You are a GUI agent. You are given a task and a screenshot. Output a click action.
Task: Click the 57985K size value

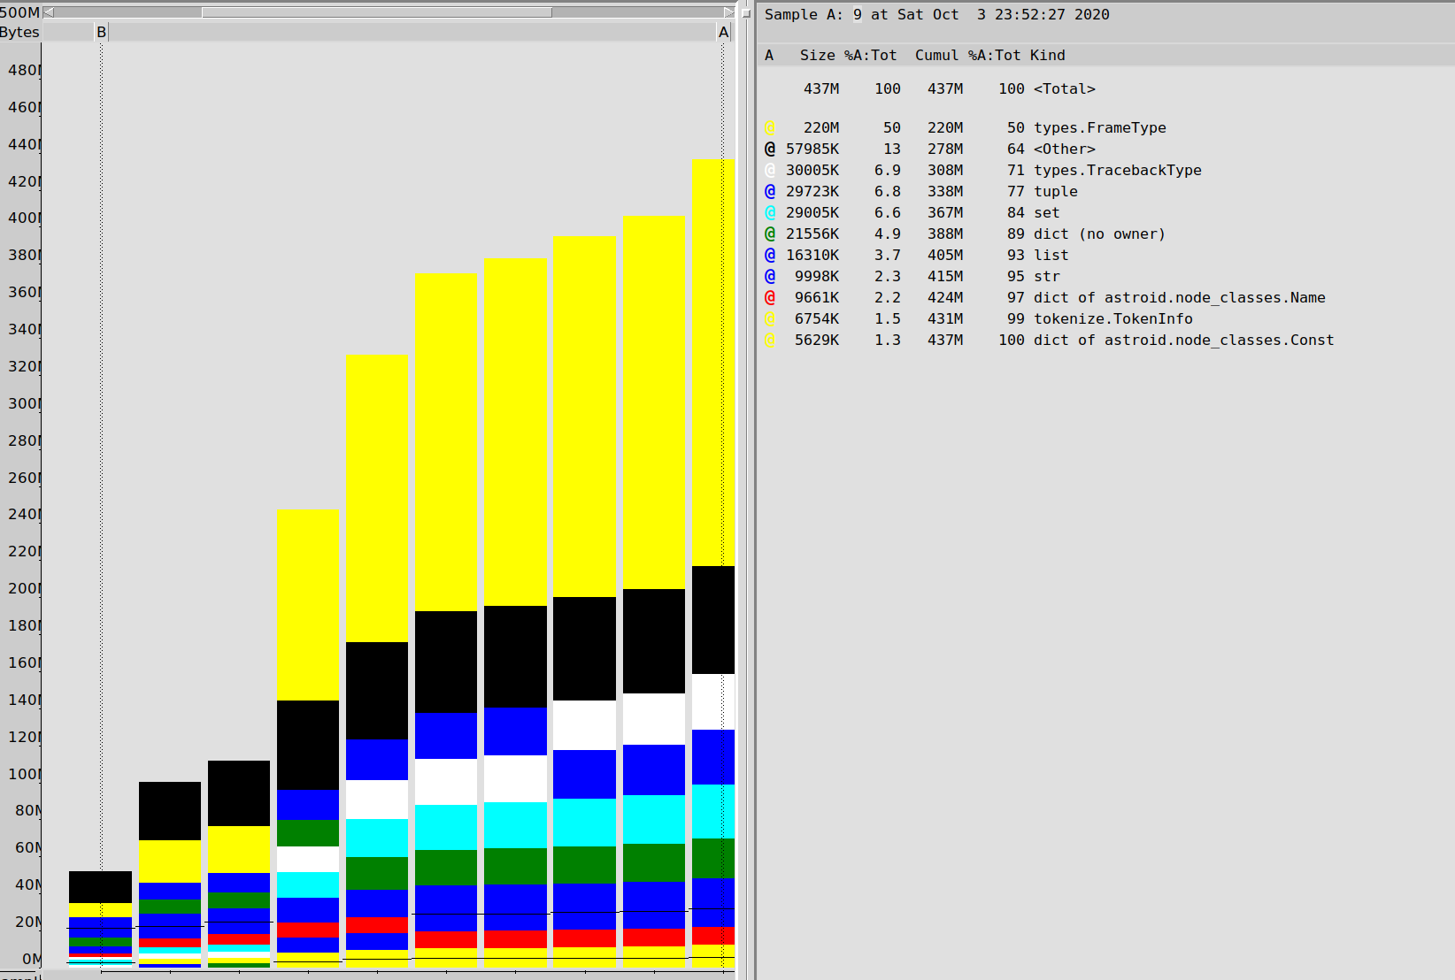coord(812,149)
